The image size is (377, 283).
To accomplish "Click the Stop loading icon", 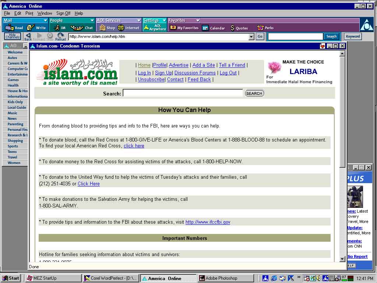I will coord(50,37).
